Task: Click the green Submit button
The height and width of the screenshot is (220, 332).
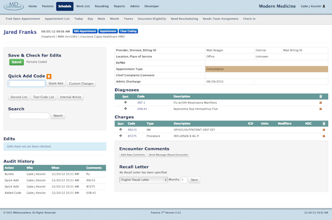Action: pos(17,62)
